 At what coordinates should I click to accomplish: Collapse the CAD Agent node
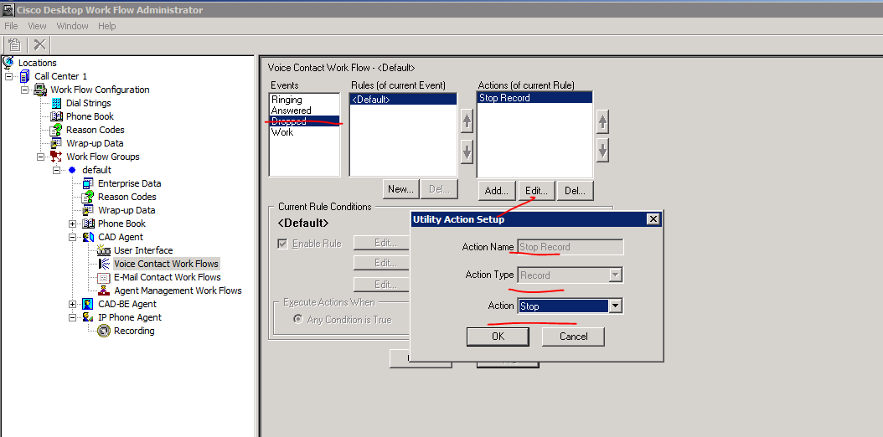point(72,238)
